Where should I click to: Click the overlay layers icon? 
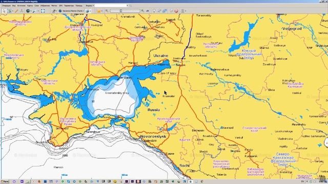[x=88, y=11]
